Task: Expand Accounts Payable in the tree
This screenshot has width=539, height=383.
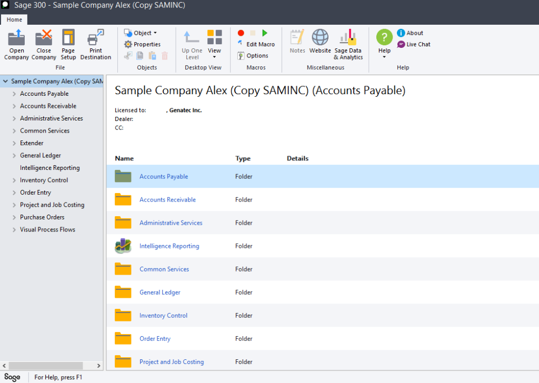Action: 14,94
